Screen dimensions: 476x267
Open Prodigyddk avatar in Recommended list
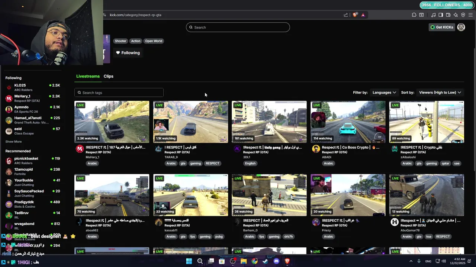(9, 204)
